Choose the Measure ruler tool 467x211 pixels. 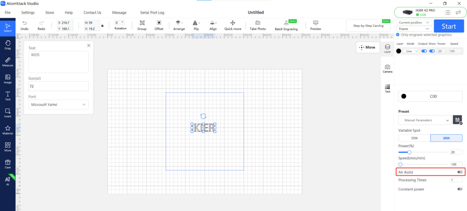pyautogui.click(x=8, y=61)
